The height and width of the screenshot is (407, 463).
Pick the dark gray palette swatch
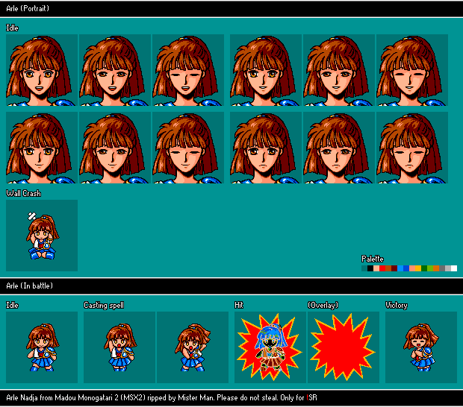(442, 268)
